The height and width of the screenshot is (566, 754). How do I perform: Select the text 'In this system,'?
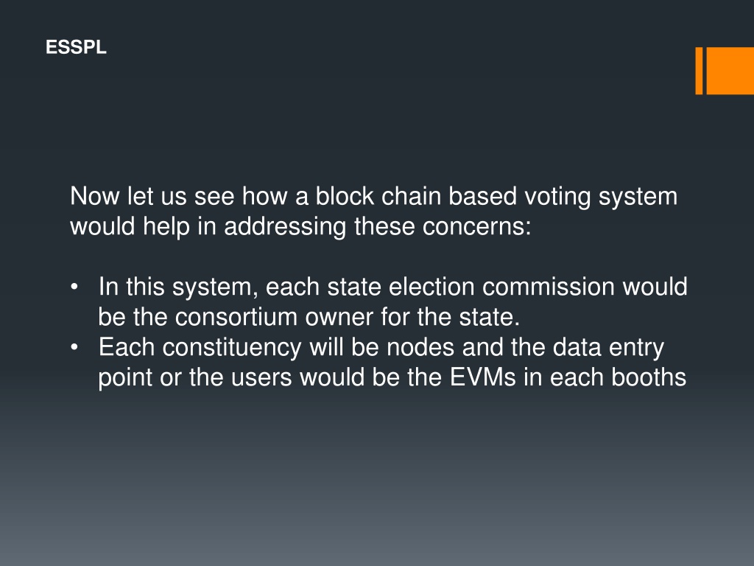click(x=175, y=288)
